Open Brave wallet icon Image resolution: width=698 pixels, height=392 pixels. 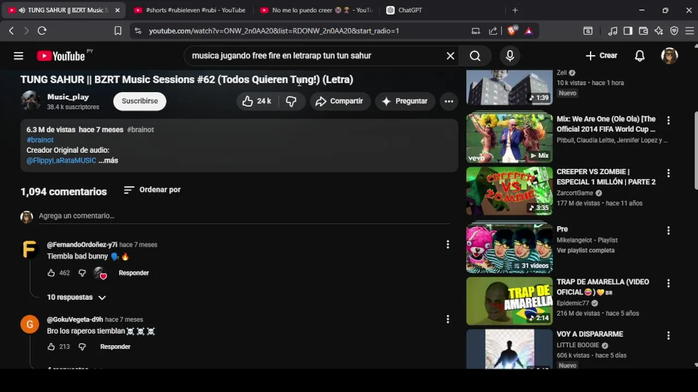(643, 31)
